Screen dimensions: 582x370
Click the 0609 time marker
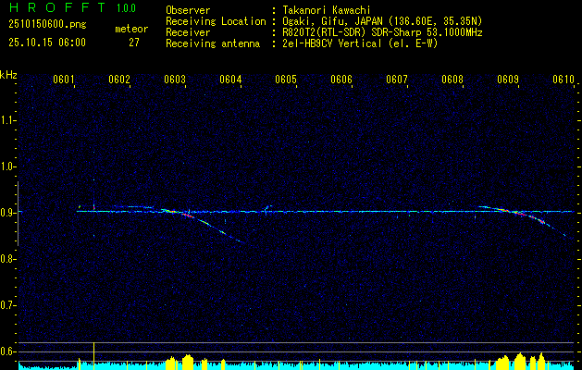click(x=508, y=80)
